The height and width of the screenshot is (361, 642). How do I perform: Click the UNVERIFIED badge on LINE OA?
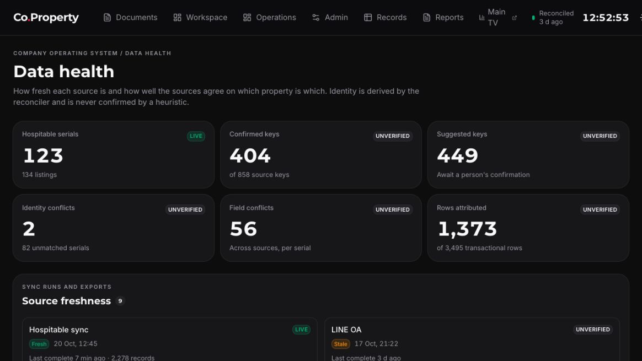[593, 330]
